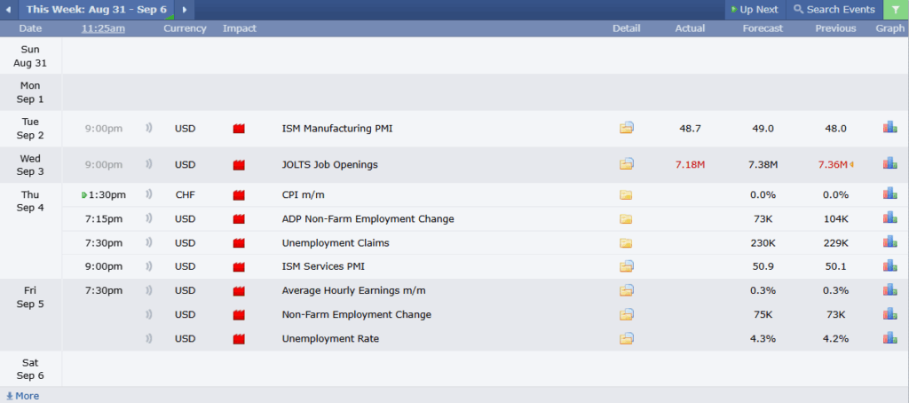Toggle sound alert for ISM Manufacturing PMI

149,129
